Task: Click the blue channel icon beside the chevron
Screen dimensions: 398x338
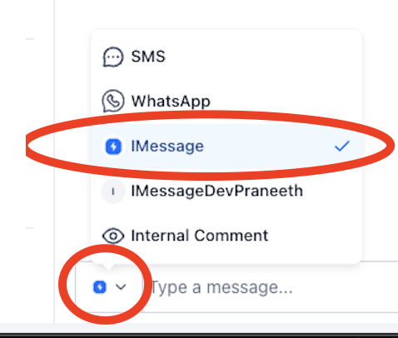Action: point(100,287)
